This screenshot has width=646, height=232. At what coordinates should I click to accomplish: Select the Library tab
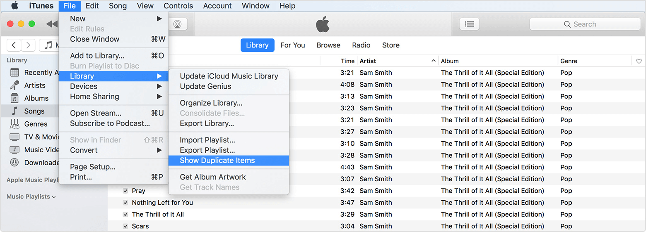click(x=257, y=45)
